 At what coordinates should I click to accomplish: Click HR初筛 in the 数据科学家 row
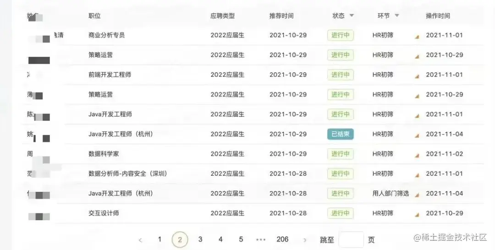(x=383, y=154)
